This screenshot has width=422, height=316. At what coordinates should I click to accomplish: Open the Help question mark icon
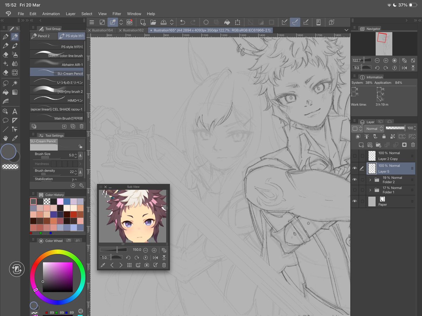[332, 22]
